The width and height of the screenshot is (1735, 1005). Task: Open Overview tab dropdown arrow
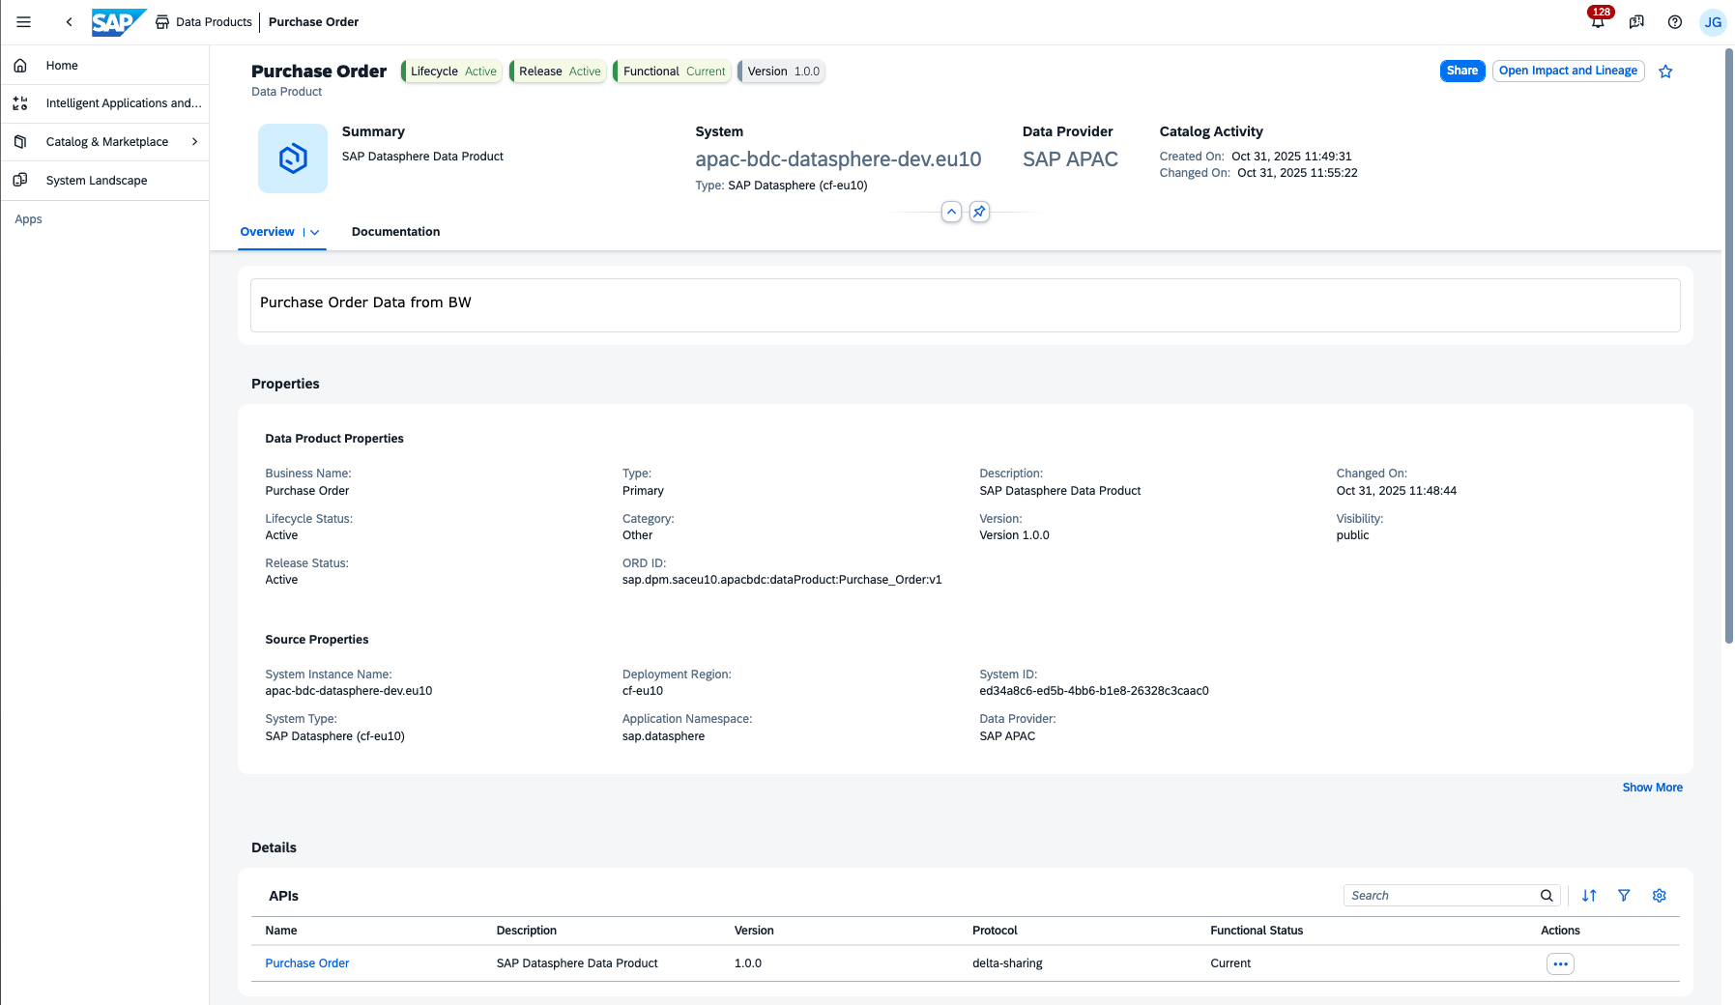click(x=315, y=233)
